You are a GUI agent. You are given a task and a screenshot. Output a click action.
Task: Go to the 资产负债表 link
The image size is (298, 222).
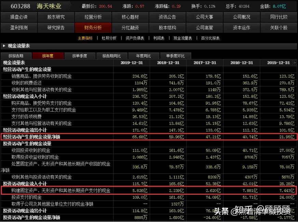click(135, 38)
